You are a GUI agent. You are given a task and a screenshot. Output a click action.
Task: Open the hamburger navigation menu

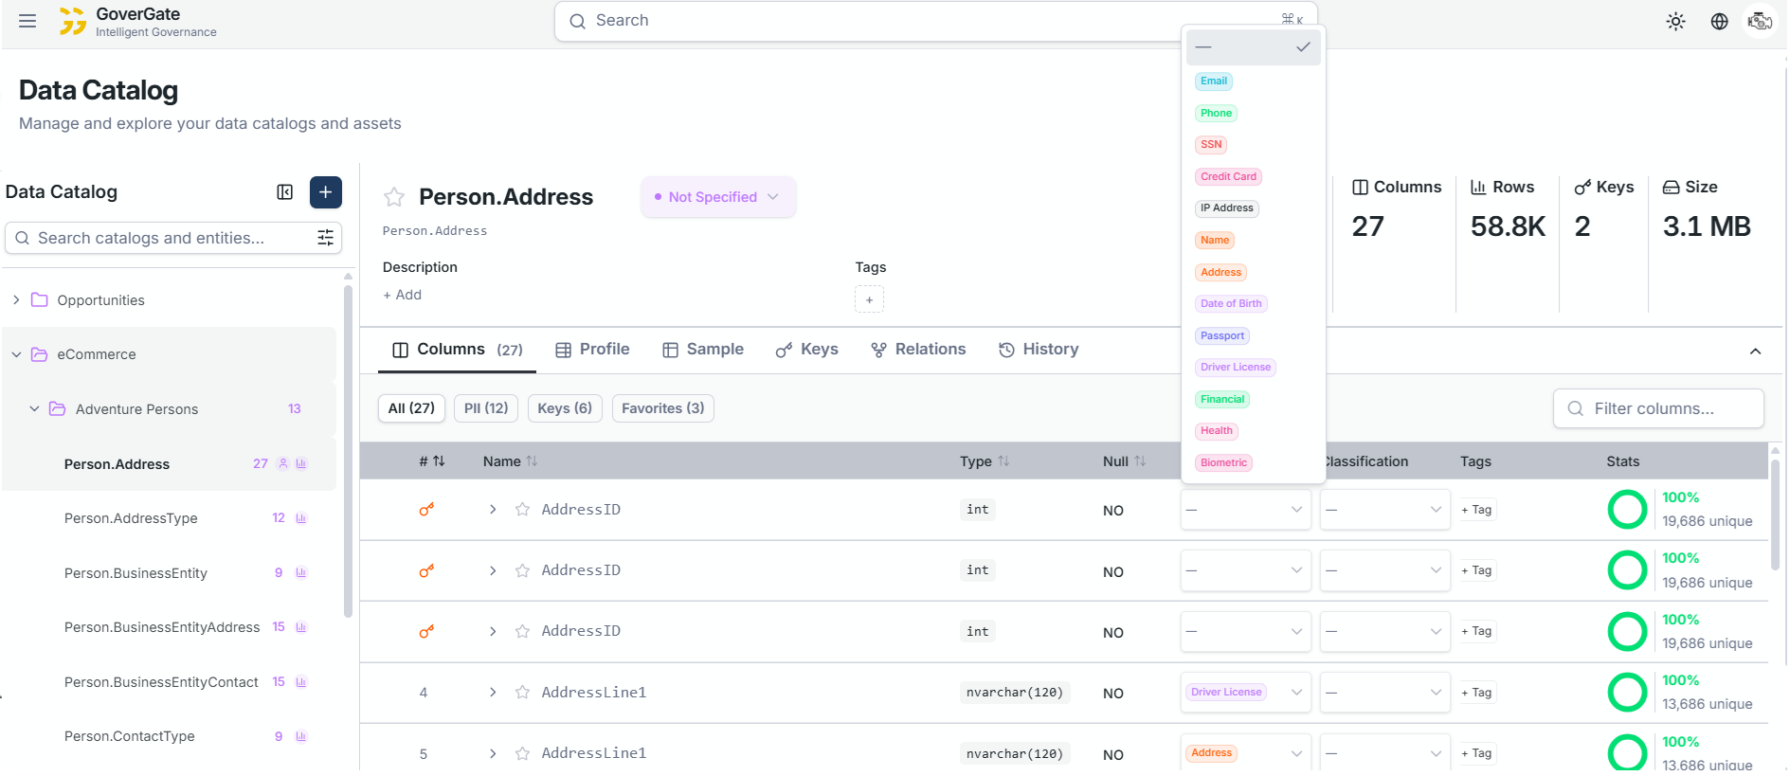click(x=27, y=21)
